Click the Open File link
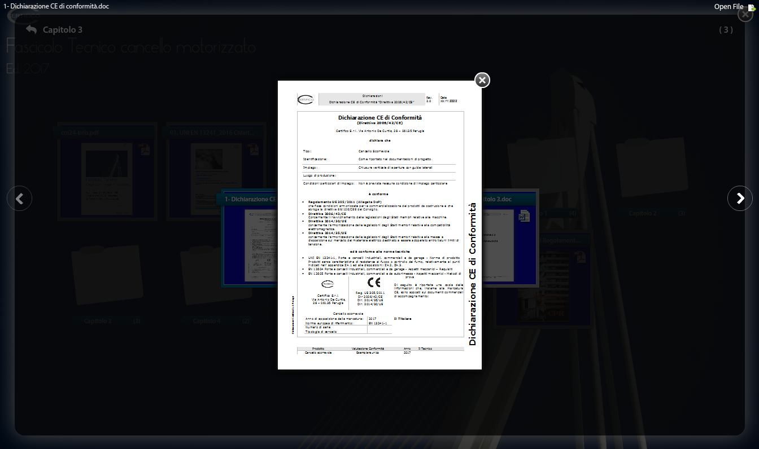759x449 pixels. [x=729, y=7]
